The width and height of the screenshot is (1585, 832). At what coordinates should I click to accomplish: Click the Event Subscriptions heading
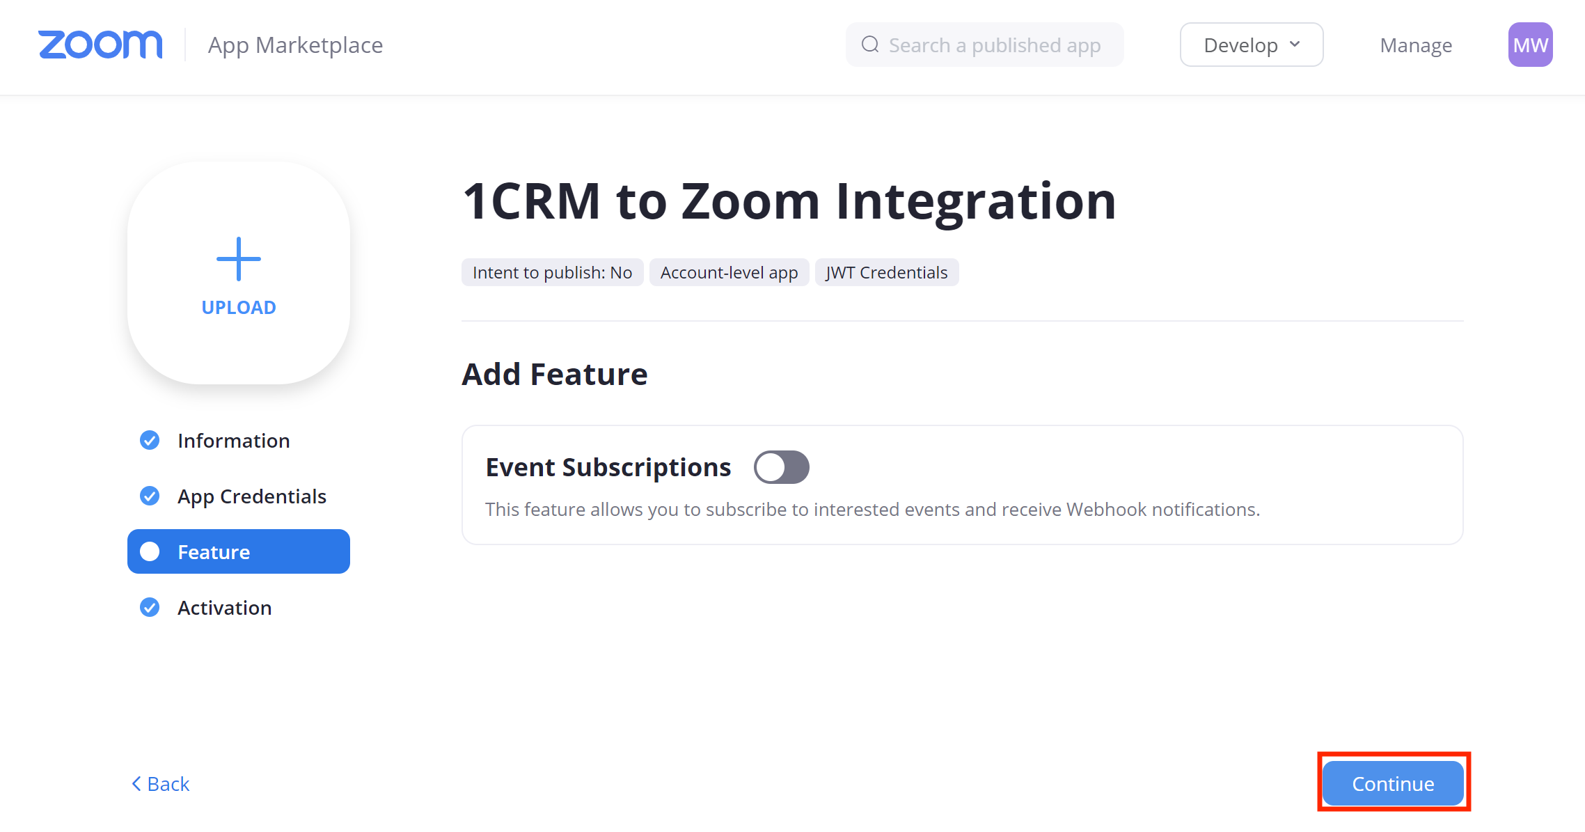pos(608,467)
